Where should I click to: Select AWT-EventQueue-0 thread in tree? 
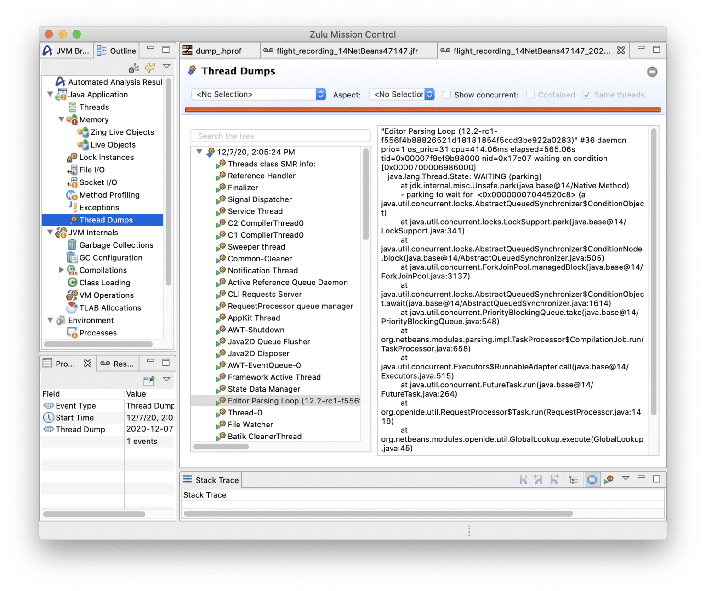point(264,365)
